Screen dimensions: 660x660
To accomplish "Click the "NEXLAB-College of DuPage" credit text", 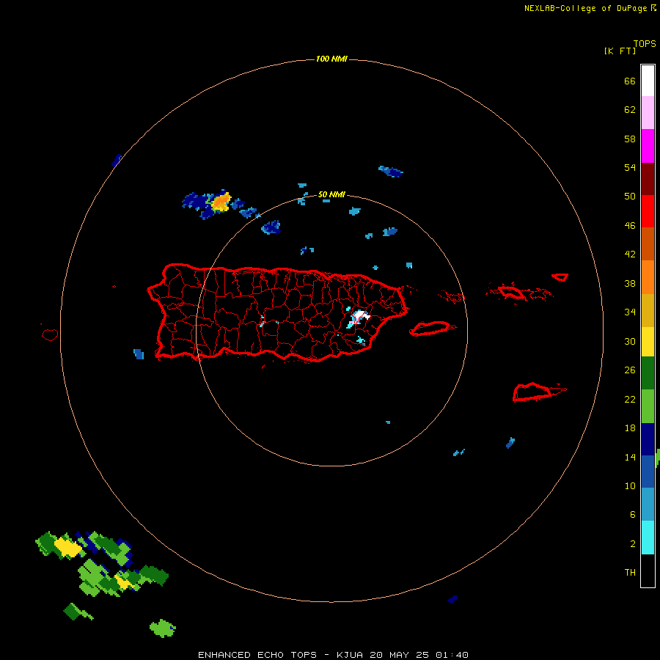I will tap(585, 8).
